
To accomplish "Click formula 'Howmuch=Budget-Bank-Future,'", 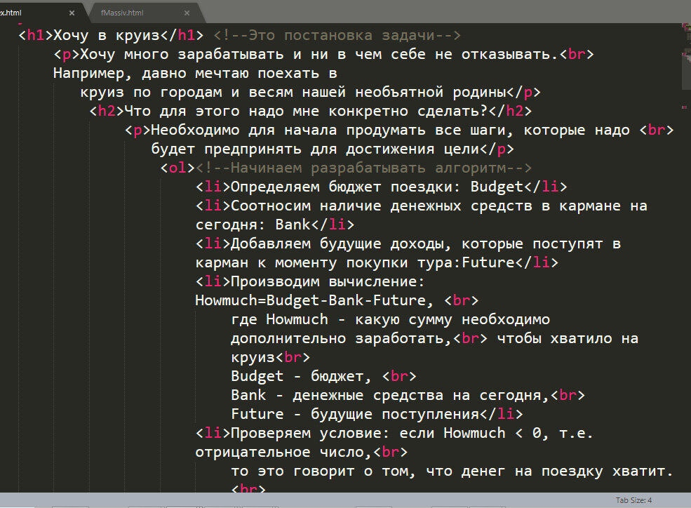I will pos(315,300).
